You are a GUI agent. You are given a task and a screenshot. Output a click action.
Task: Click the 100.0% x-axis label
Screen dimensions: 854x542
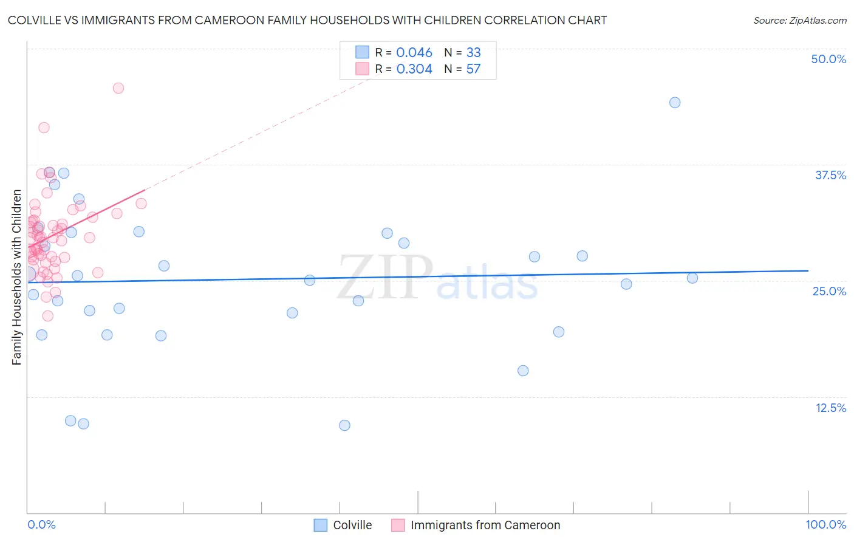tap(826, 524)
